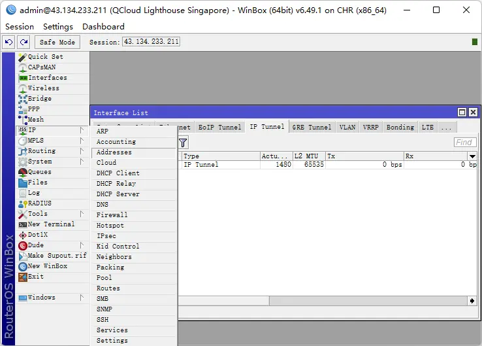Open the Settings menu in menu bar
Screen dimensions: 482x346
[58, 27]
